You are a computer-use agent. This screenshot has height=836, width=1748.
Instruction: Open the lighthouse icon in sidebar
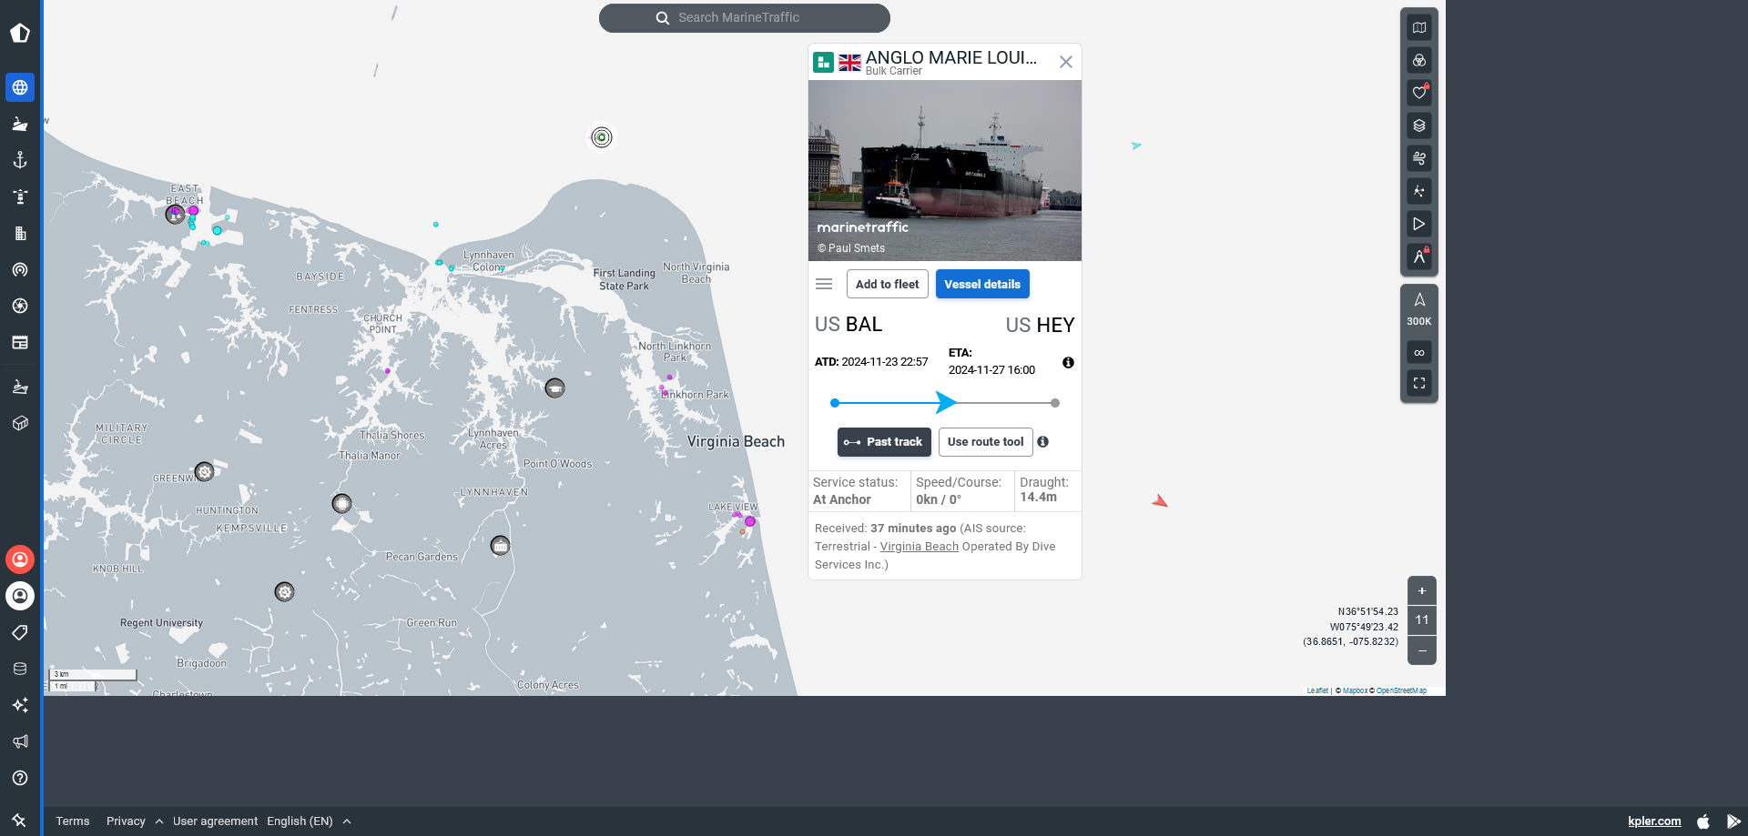20,196
